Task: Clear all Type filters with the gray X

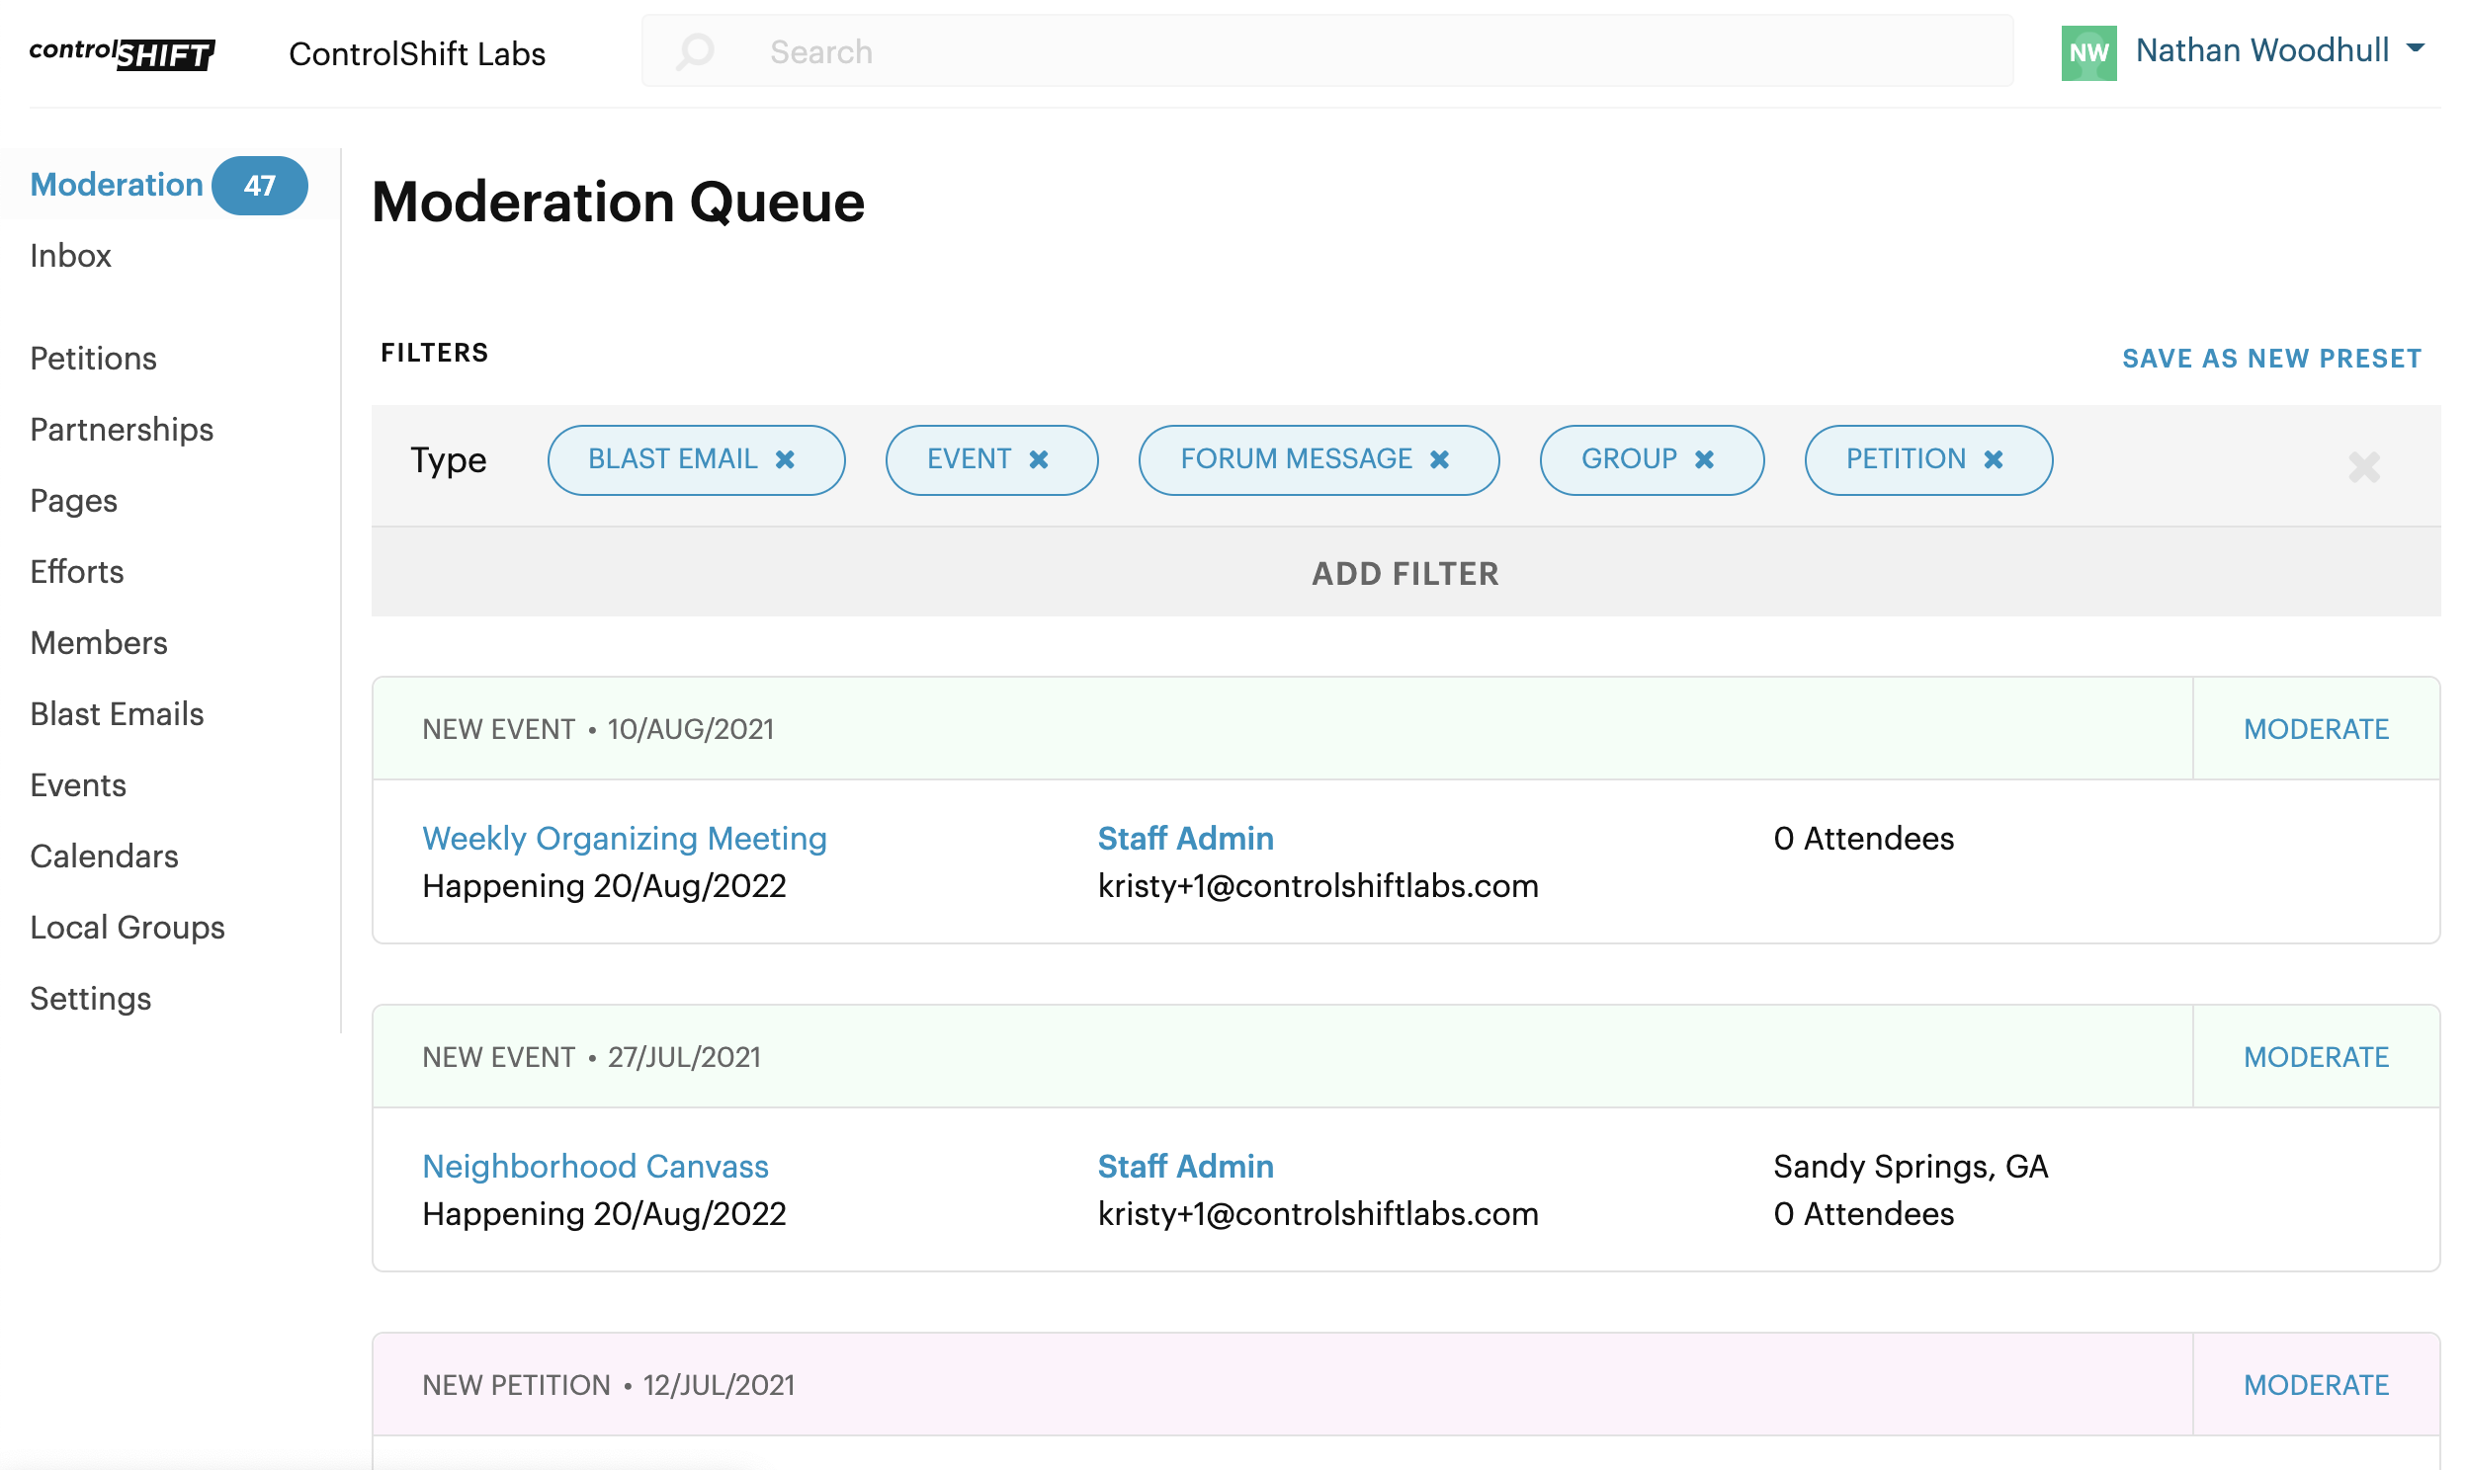Action: 2366,467
